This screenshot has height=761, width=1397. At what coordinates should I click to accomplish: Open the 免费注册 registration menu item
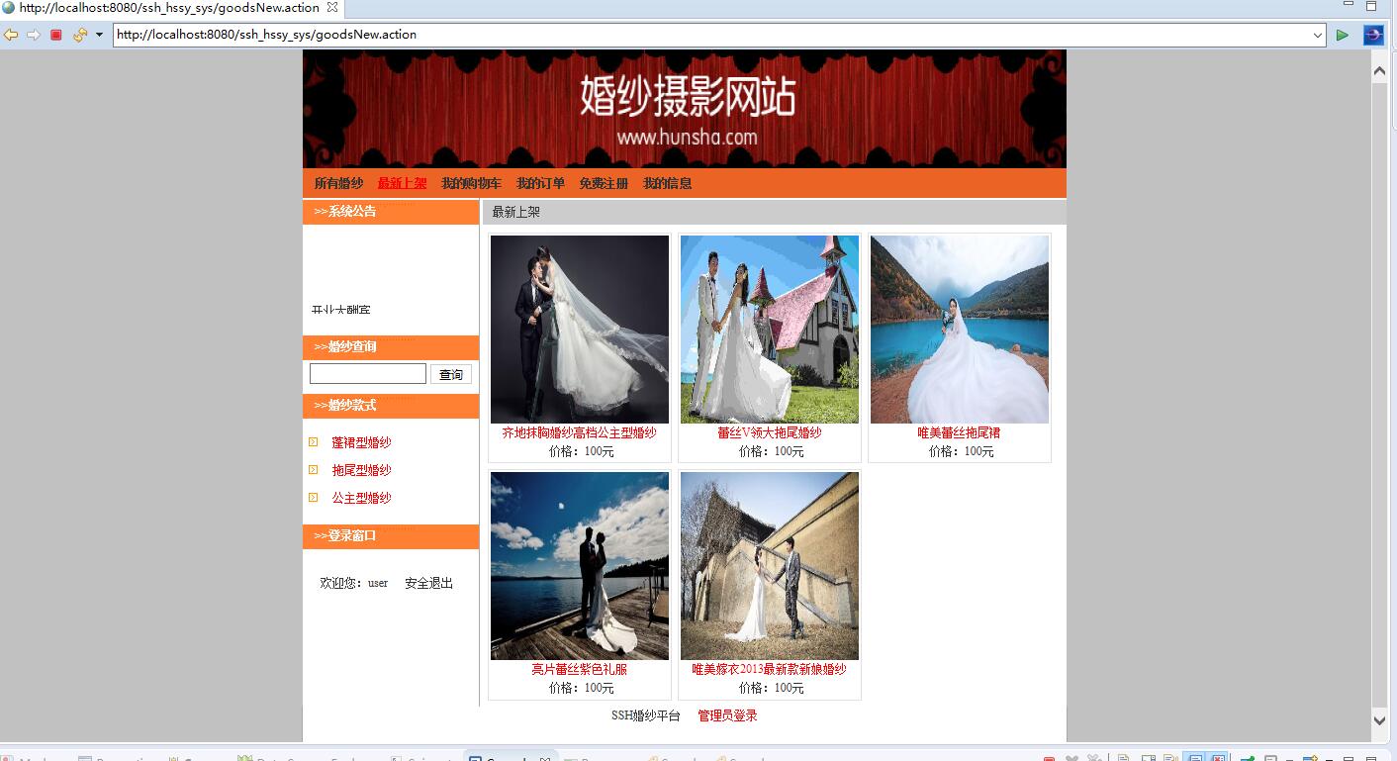pos(603,183)
